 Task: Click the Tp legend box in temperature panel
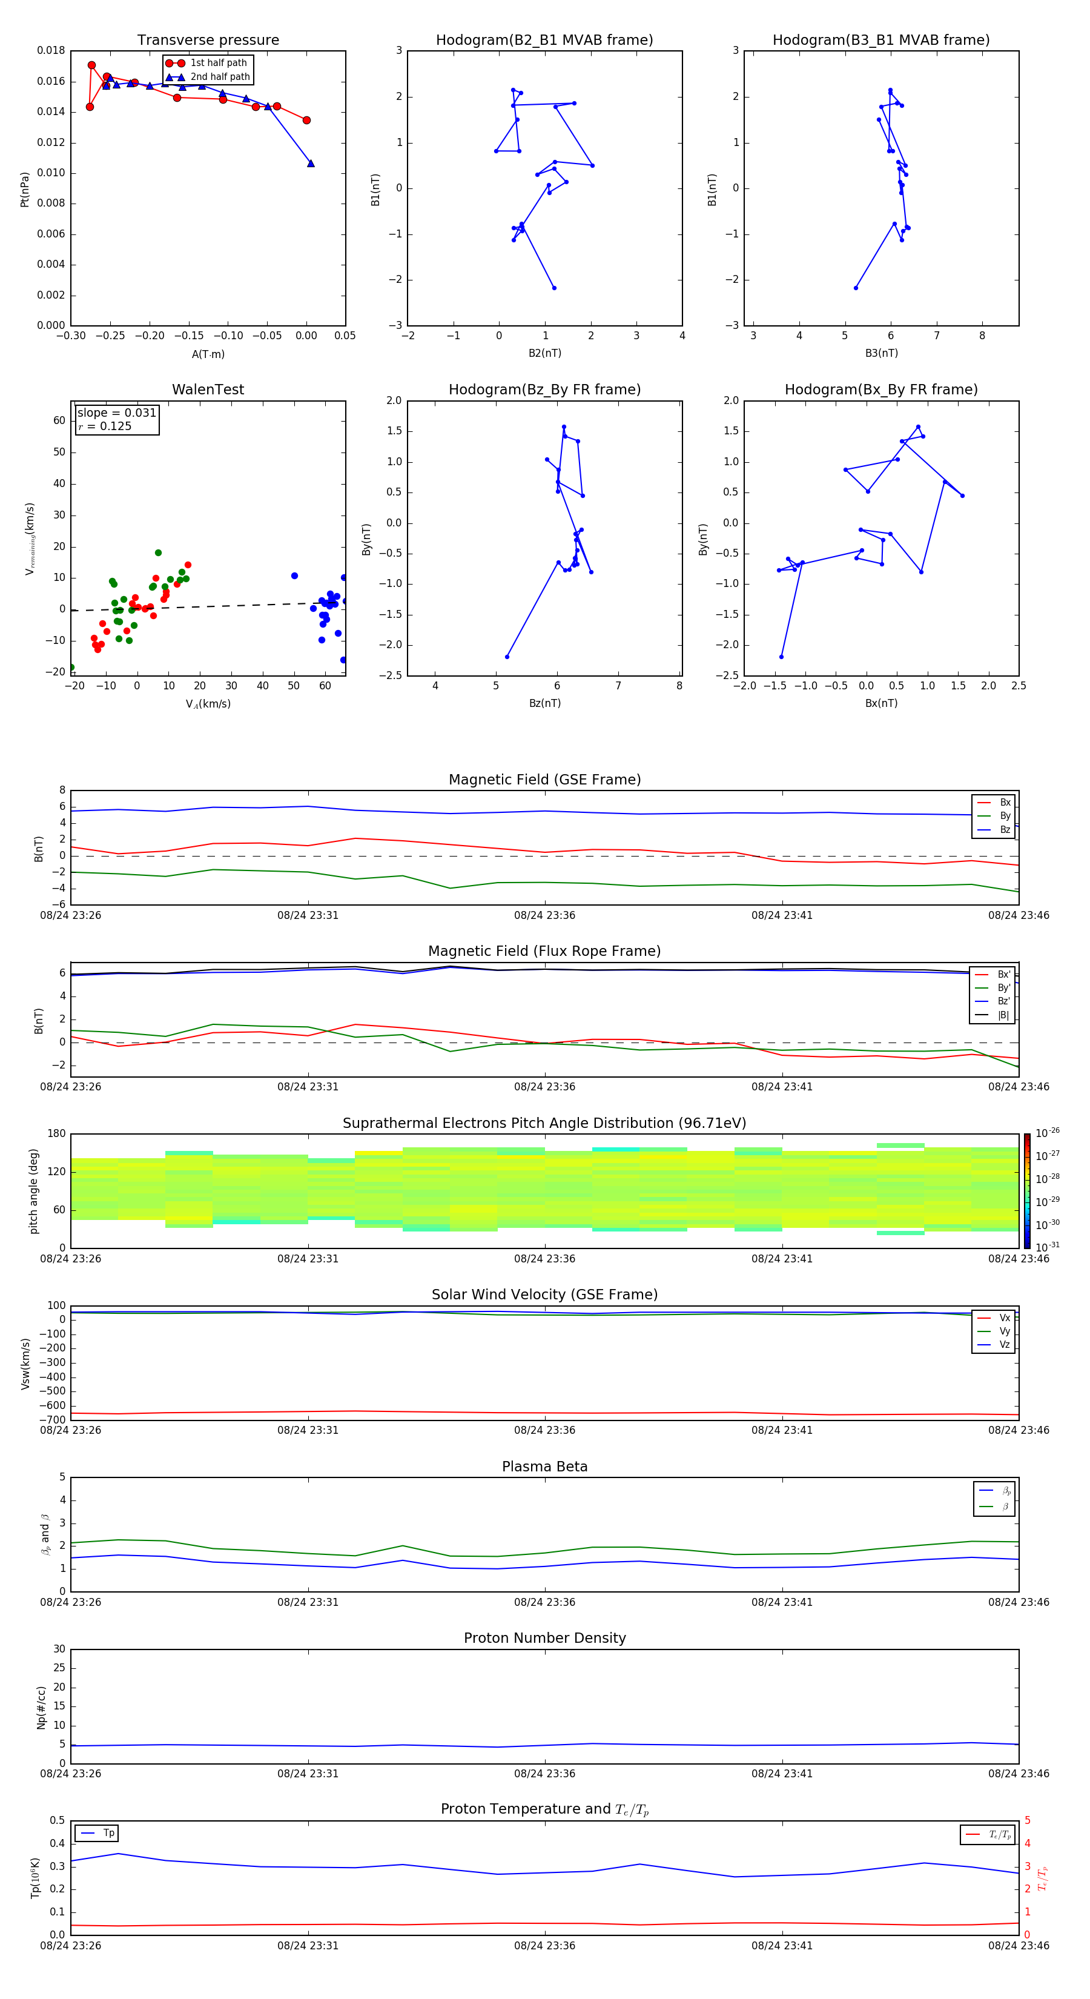(x=97, y=1833)
